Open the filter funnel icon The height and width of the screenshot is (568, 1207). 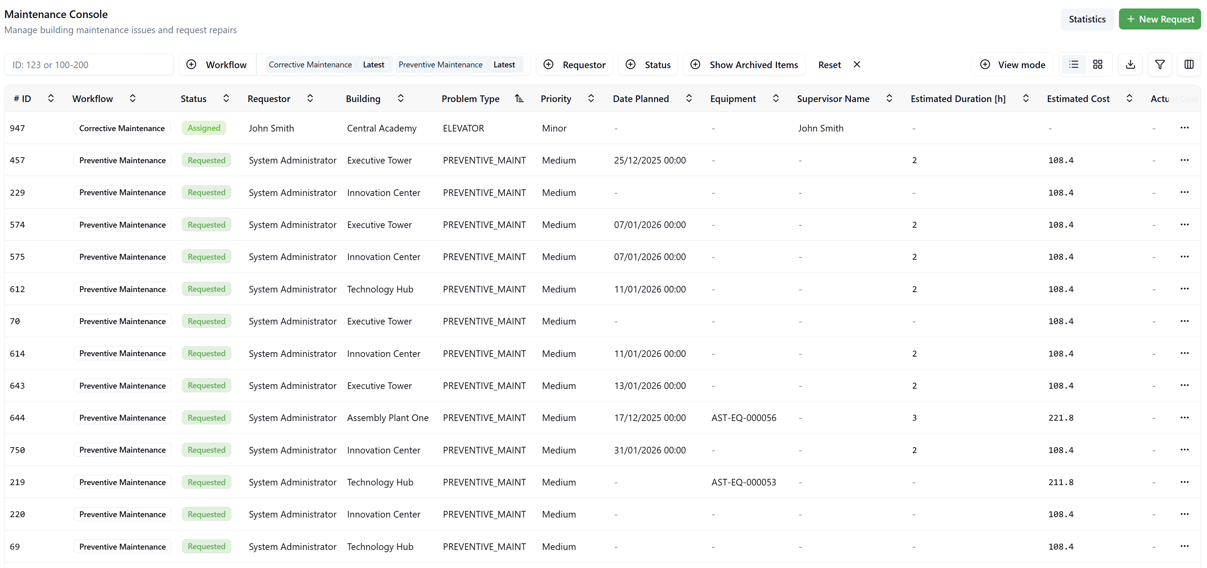pyautogui.click(x=1160, y=65)
